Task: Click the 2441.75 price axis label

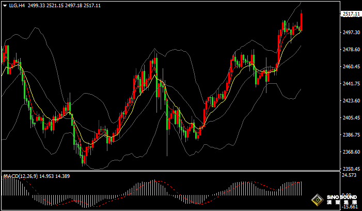Action: [351, 84]
